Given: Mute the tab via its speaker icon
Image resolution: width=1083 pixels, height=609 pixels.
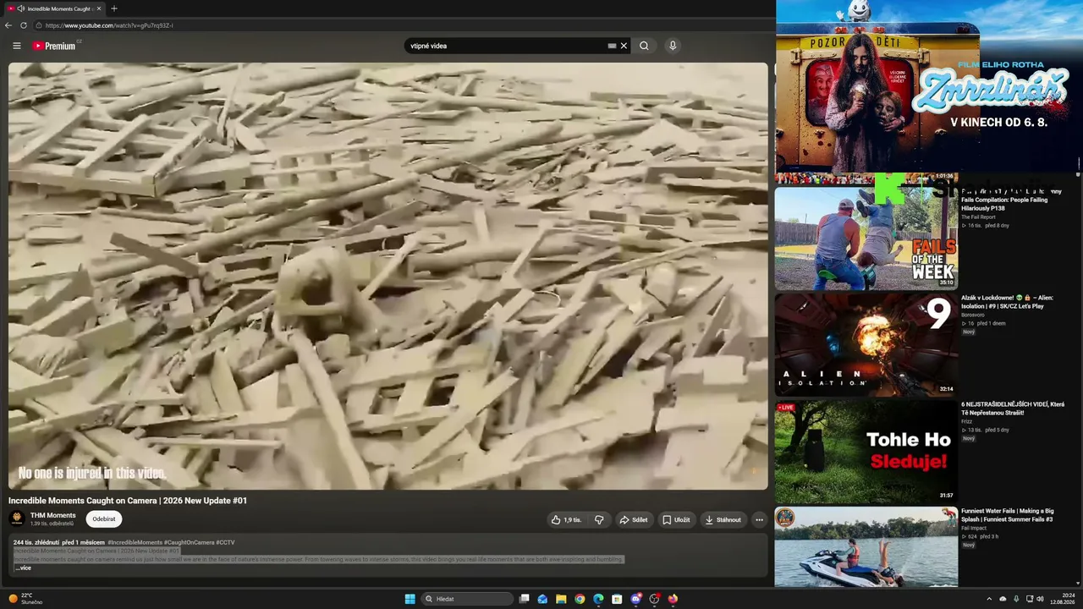Looking at the screenshot, I should 21,8.
